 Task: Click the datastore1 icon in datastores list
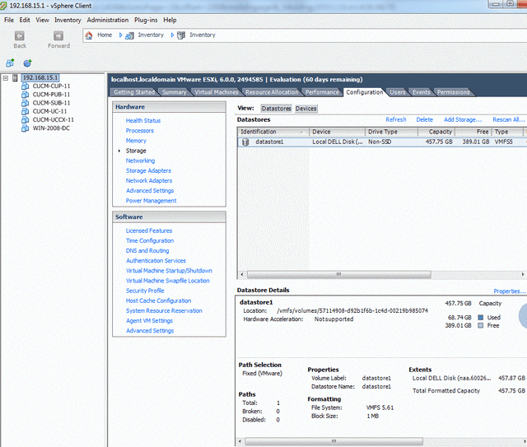[246, 142]
